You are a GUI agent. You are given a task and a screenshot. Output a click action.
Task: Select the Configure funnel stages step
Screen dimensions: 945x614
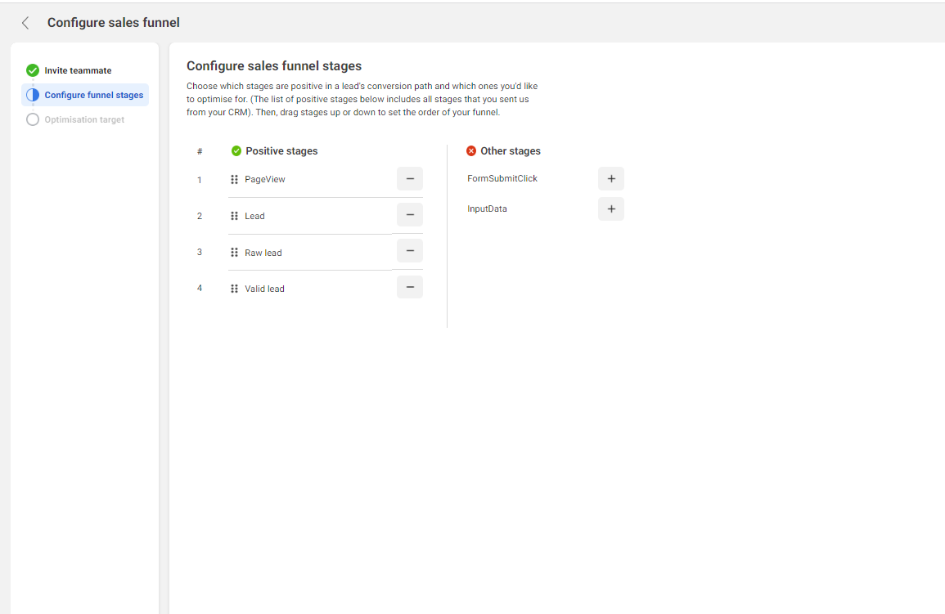click(x=85, y=95)
